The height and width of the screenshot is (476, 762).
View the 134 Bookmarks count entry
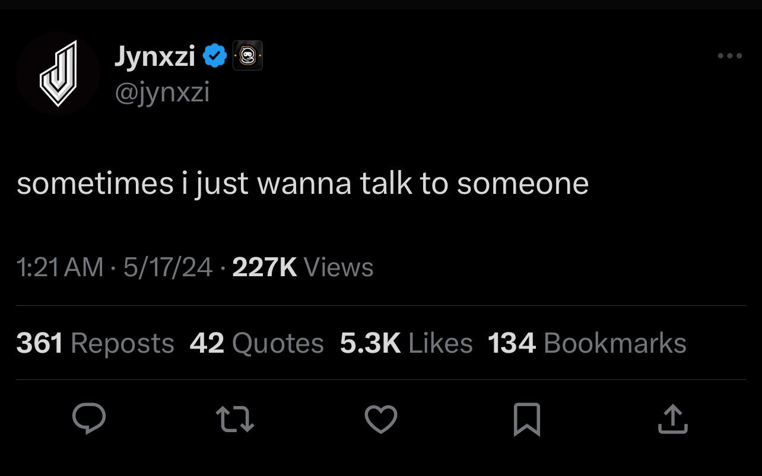587,343
